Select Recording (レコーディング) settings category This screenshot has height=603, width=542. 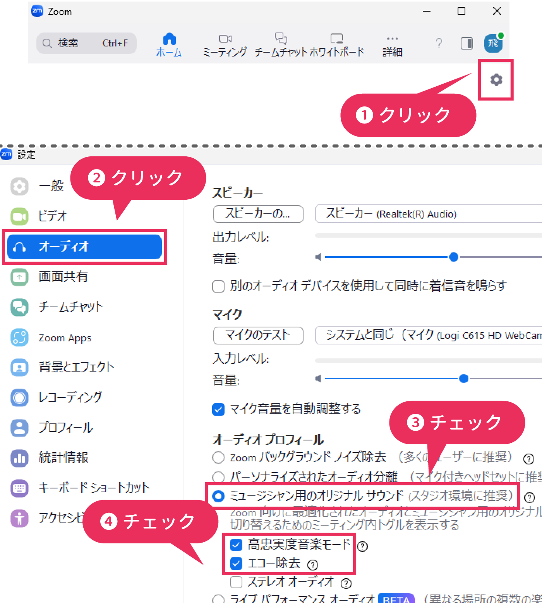70,397
